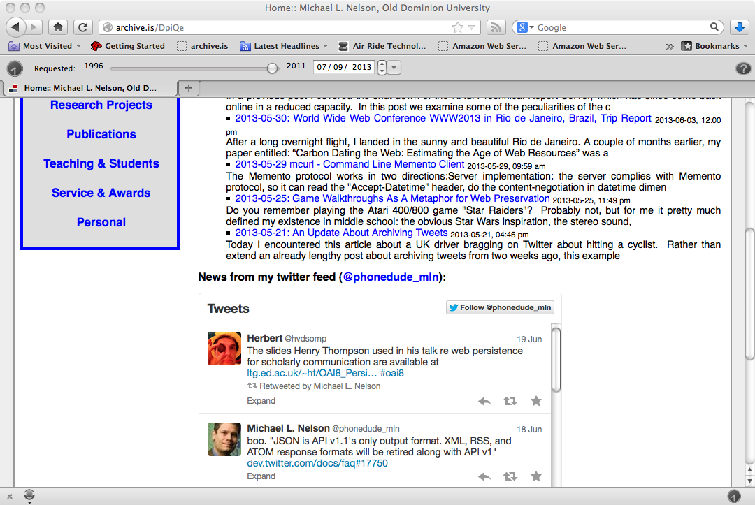
Task: Follow @phonedude_mln on Twitter
Action: 500,307
